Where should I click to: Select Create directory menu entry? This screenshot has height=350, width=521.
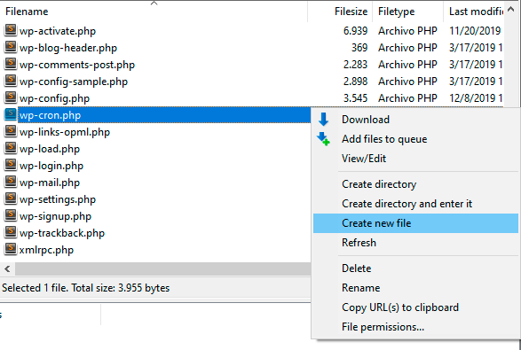pyautogui.click(x=415, y=184)
